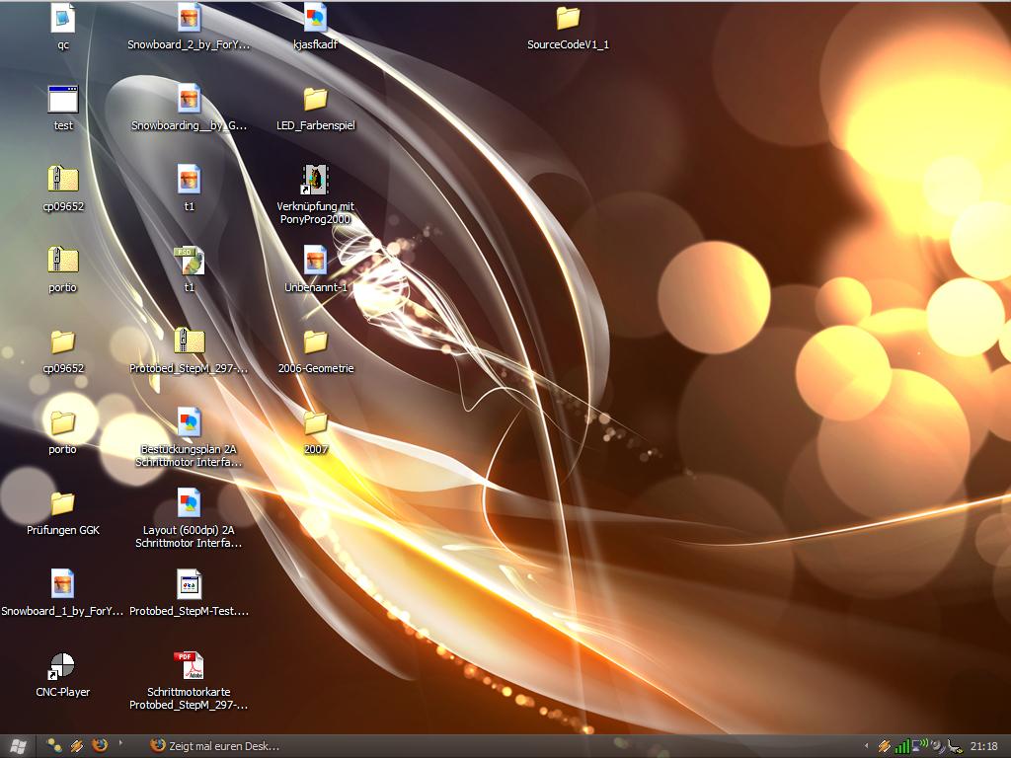Select the Snowboard_2_by_ForY image file
1011x758 pixels.
click(189, 19)
